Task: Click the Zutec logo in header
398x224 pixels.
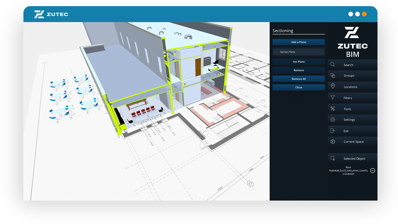Action: 51,14
